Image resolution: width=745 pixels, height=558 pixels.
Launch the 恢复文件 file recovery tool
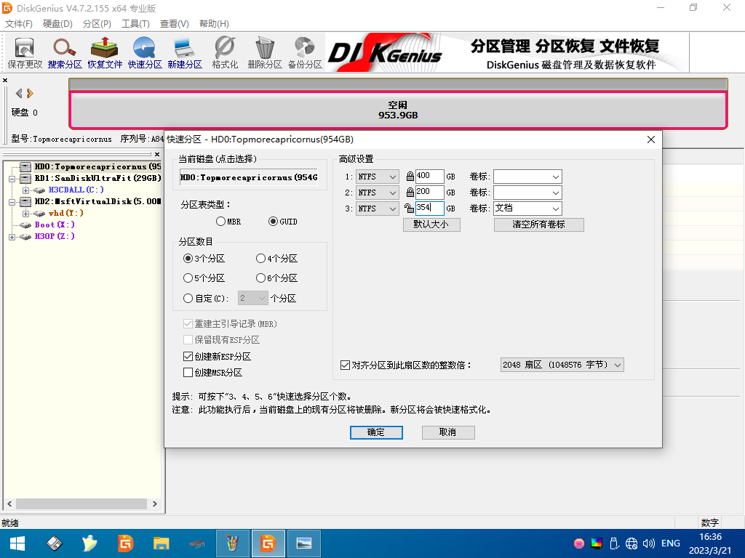click(105, 52)
